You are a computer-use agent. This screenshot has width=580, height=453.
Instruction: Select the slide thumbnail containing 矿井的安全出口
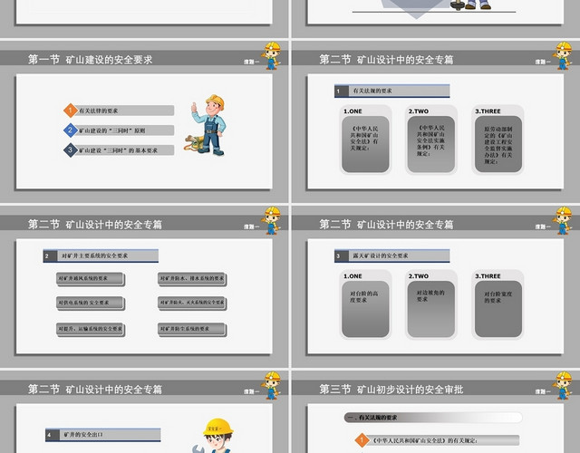(144, 411)
